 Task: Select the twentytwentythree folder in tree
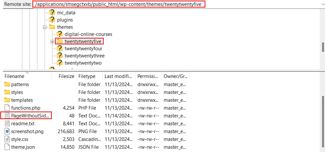(84, 56)
